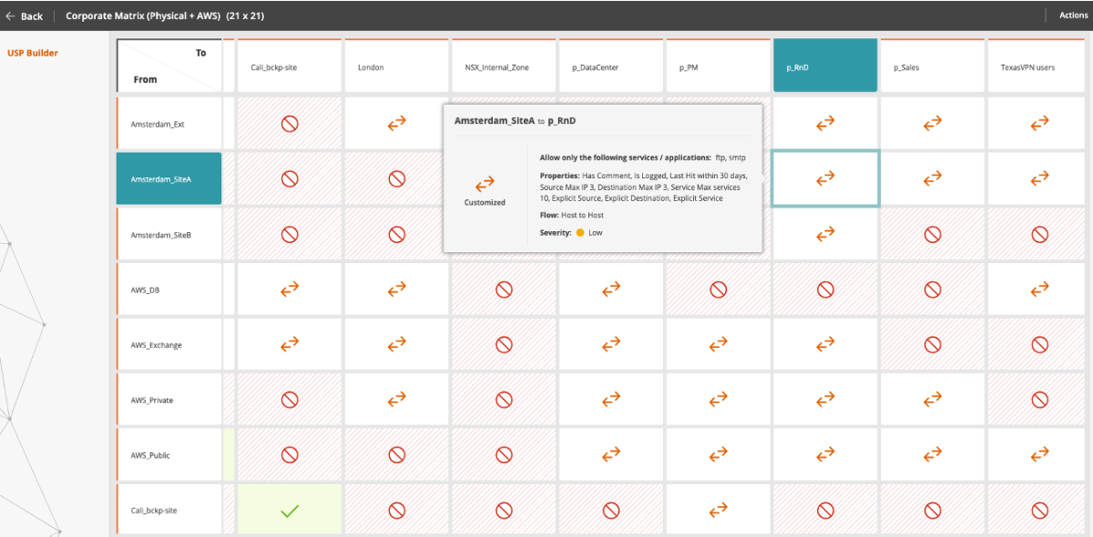Select the Amsterdam_SiteA row header
Viewport: 1093px width, 537px height.
pyautogui.click(x=169, y=179)
